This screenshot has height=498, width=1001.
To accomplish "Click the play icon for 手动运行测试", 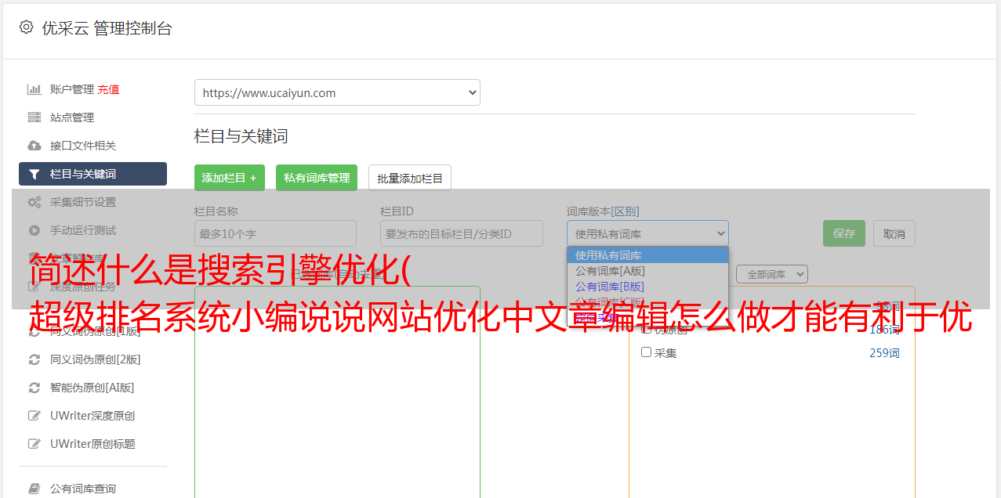I will click(x=34, y=230).
